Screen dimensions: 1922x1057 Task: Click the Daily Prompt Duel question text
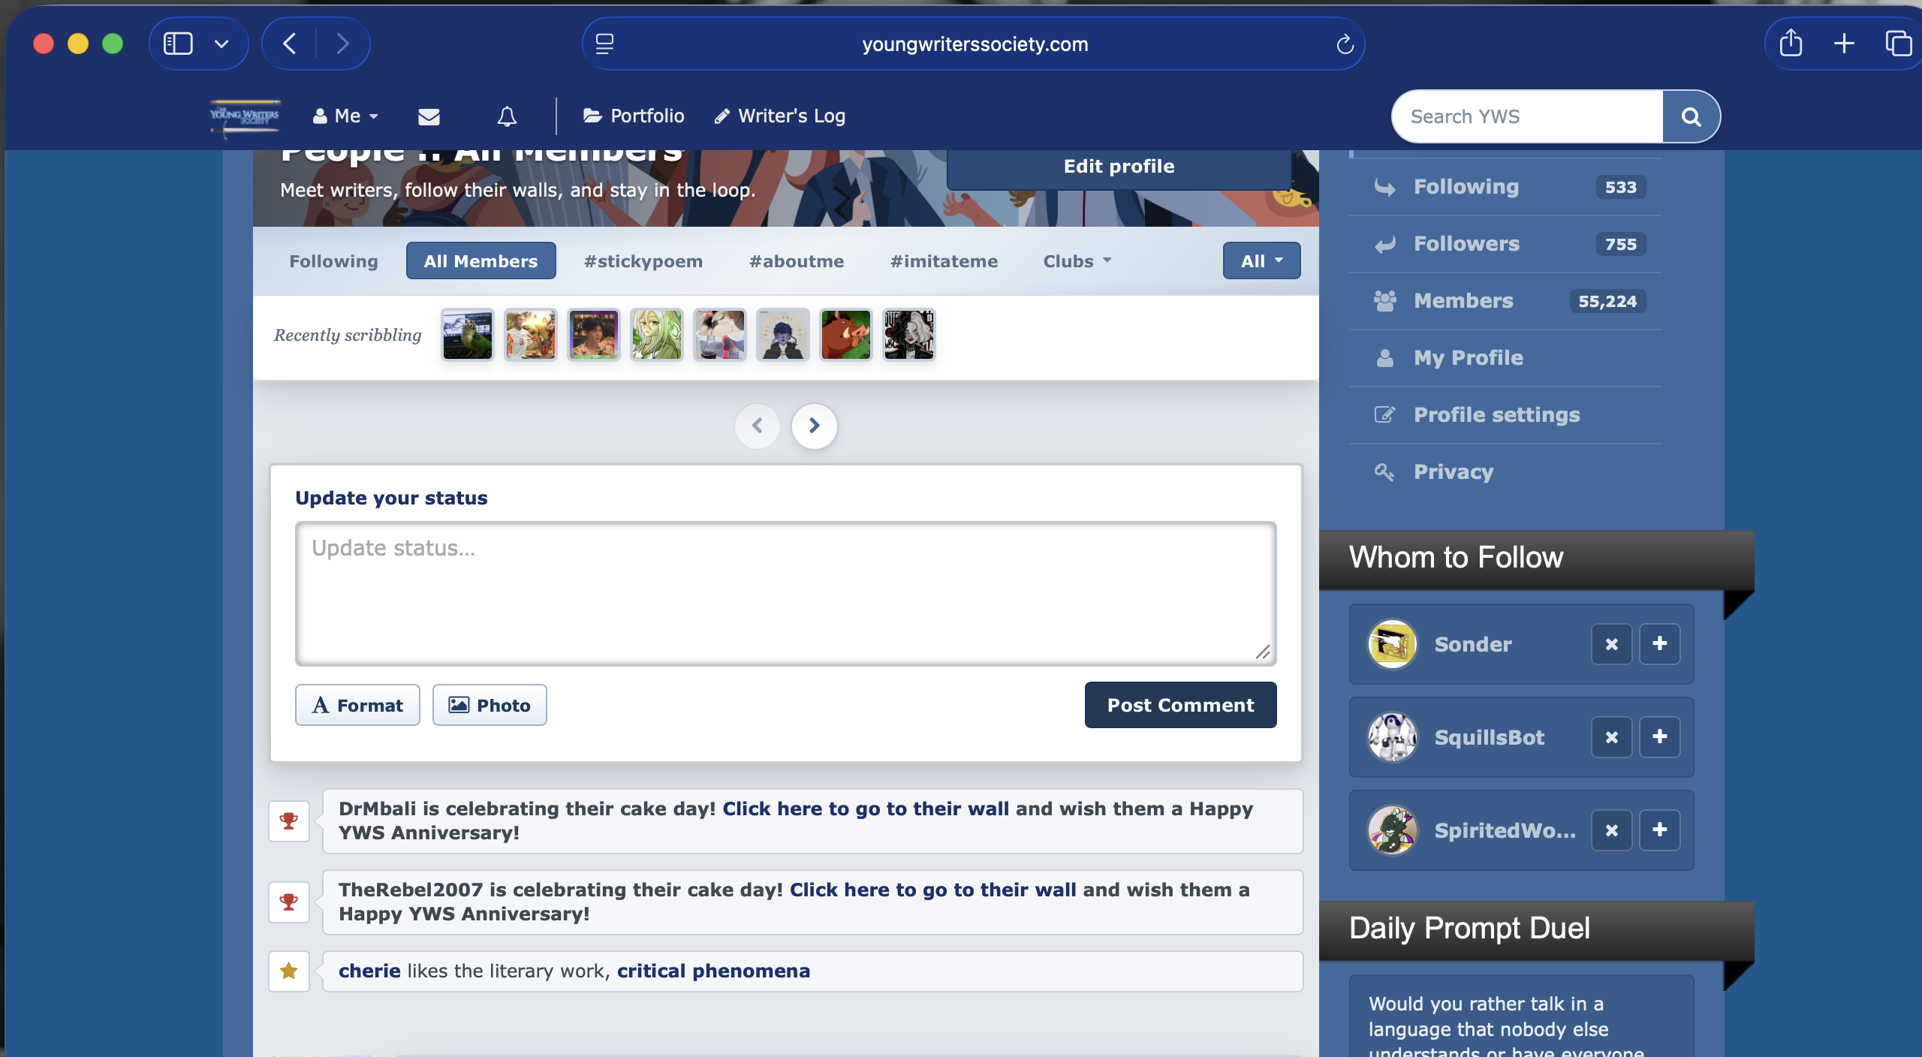(1505, 1027)
